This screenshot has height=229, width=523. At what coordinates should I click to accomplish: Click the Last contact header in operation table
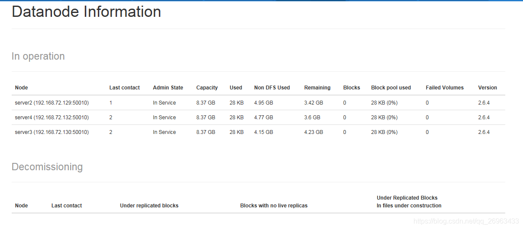point(124,88)
